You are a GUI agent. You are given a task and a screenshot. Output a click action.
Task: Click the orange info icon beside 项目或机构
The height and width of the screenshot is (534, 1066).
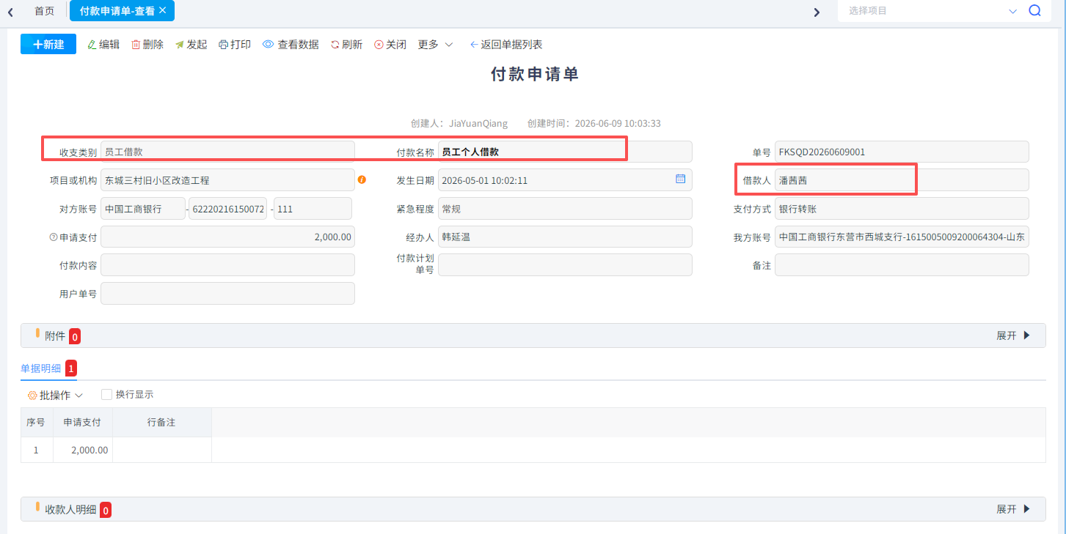[x=362, y=179]
